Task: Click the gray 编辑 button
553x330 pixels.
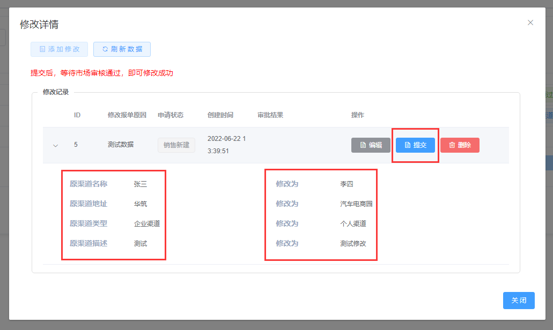Action: pos(371,145)
